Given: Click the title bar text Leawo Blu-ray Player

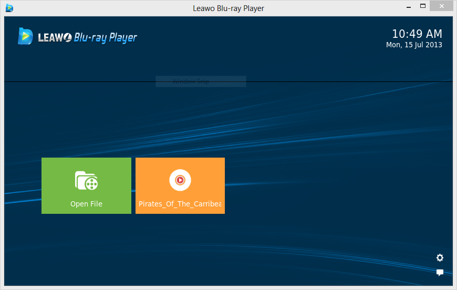Looking at the screenshot, I should [x=228, y=8].
